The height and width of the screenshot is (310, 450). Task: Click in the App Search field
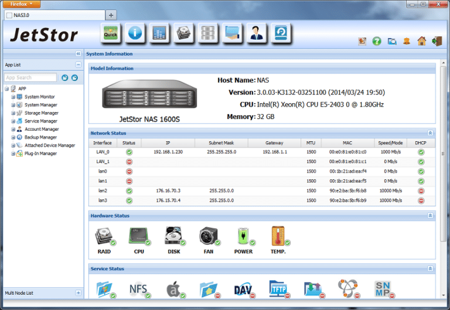(30, 77)
